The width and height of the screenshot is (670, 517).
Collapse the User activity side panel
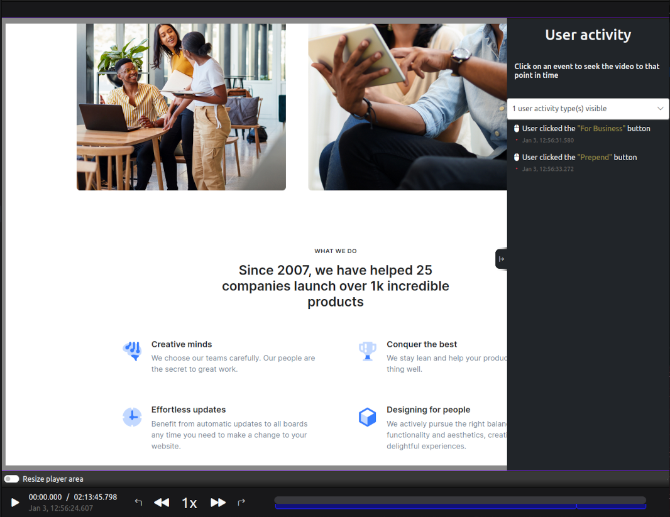tap(501, 259)
